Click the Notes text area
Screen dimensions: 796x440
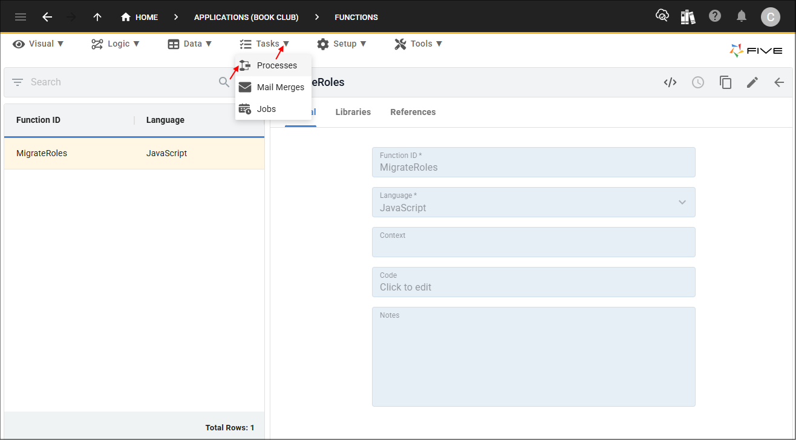click(533, 356)
